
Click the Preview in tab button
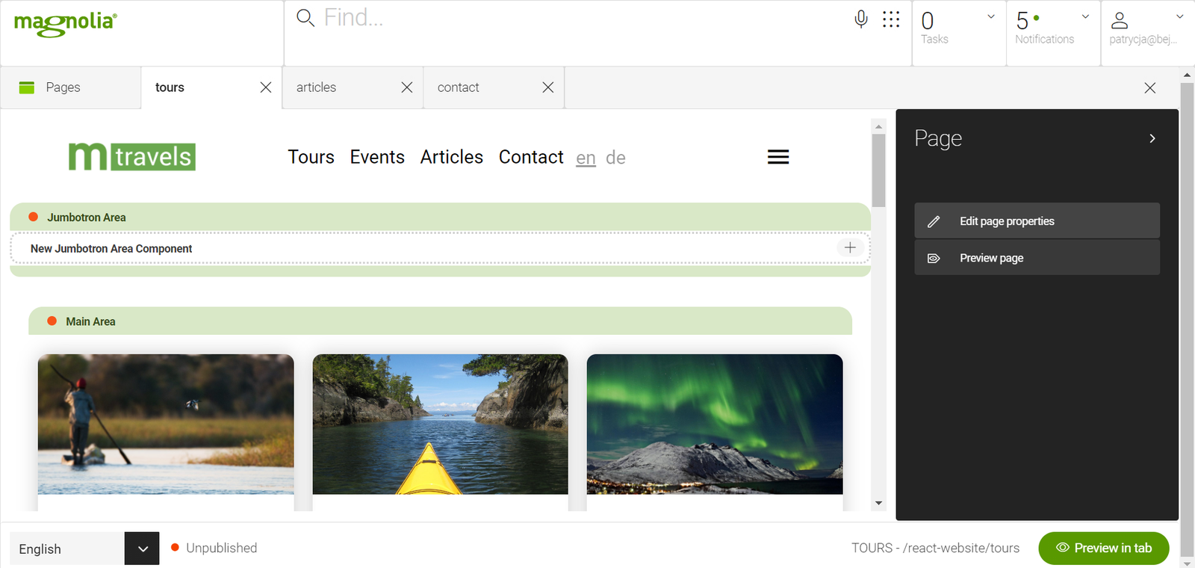(1103, 548)
